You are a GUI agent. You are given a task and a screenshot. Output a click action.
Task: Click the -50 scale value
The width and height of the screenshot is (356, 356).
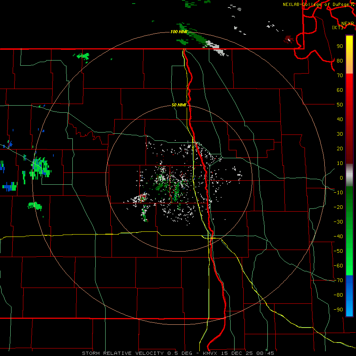(x=338, y=251)
